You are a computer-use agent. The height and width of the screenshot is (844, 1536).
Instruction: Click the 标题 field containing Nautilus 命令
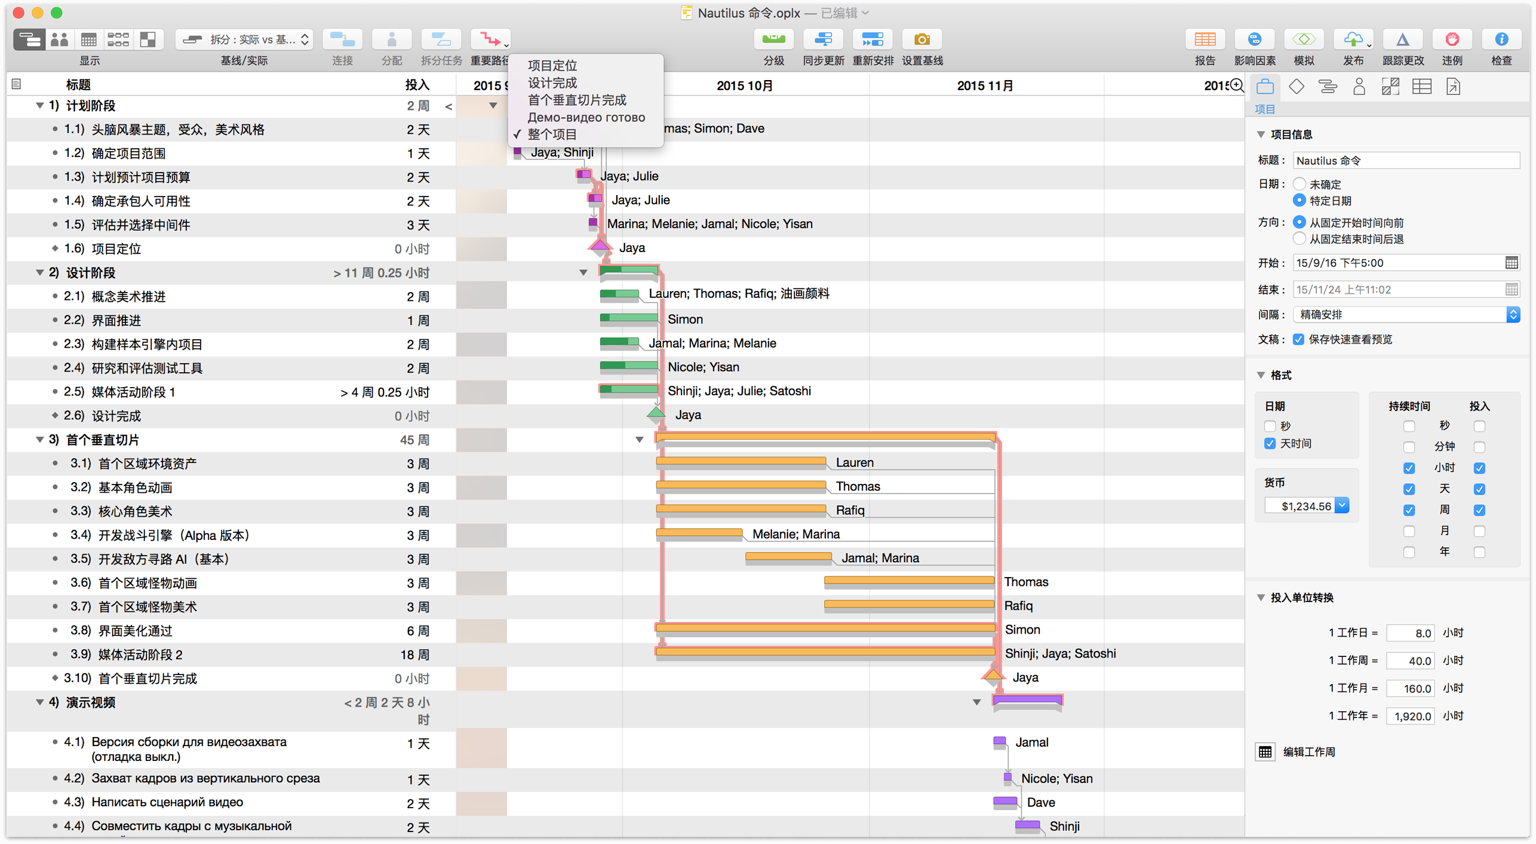(x=1405, y=160)
